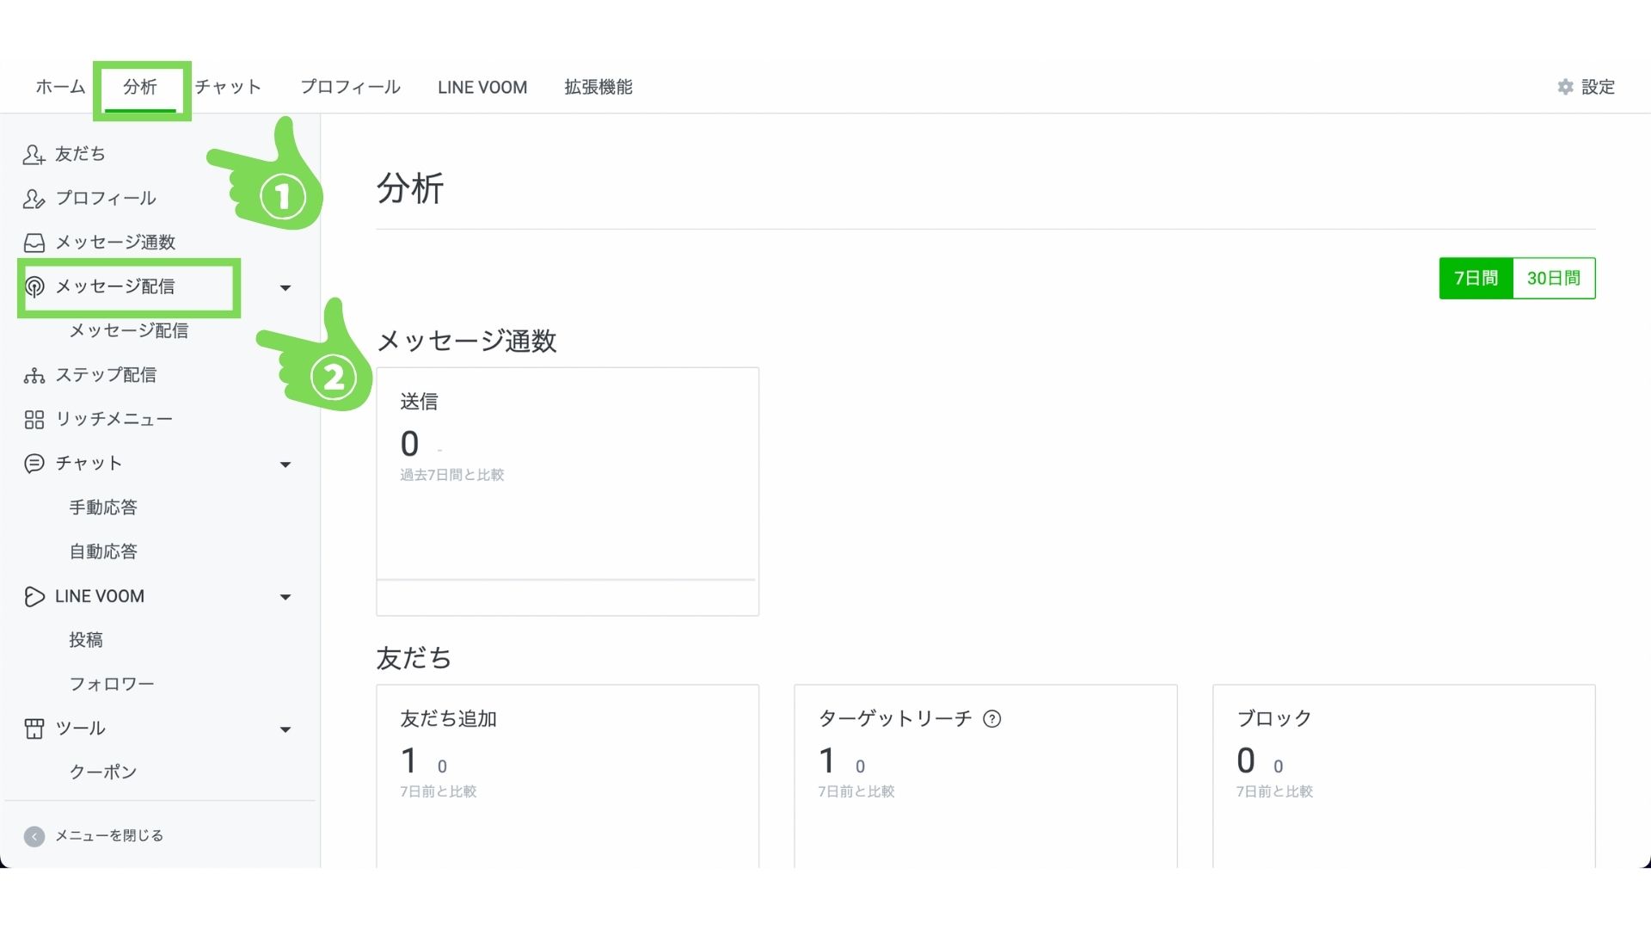Screen dimensions: 1651x929
Task: Open settings via the gear icon
Action: click(1565, 87)
